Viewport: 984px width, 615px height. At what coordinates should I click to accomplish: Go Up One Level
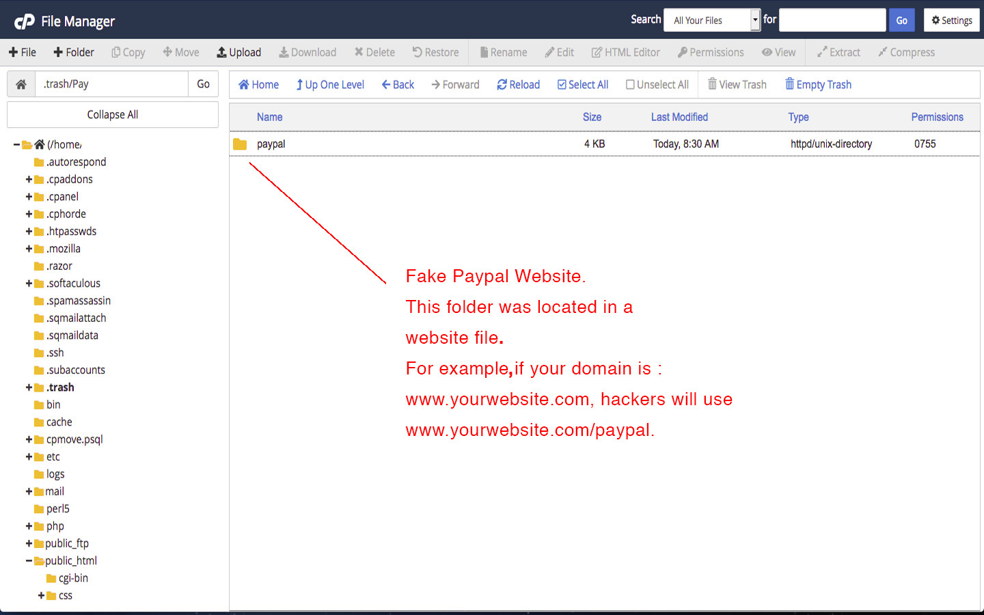pyautogui.click(x=329, y=85)
